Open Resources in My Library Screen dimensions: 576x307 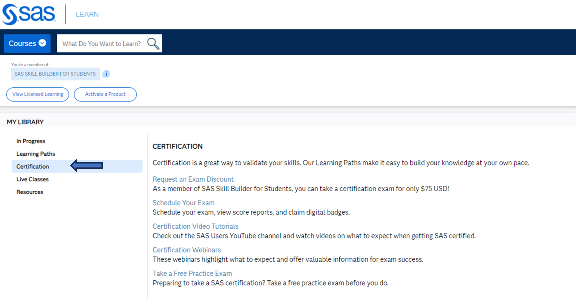tap(30, 192)
